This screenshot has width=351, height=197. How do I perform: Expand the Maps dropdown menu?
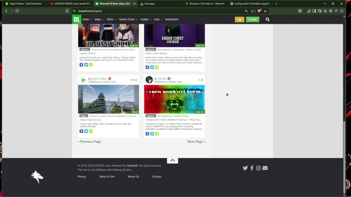click(99, 19)
